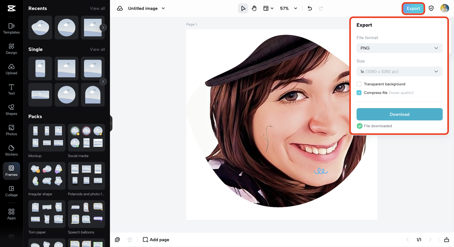This screenshot has width=454, height=247.
Task: Select the Frames sidebar tab
Action: (x=11, y=171)
